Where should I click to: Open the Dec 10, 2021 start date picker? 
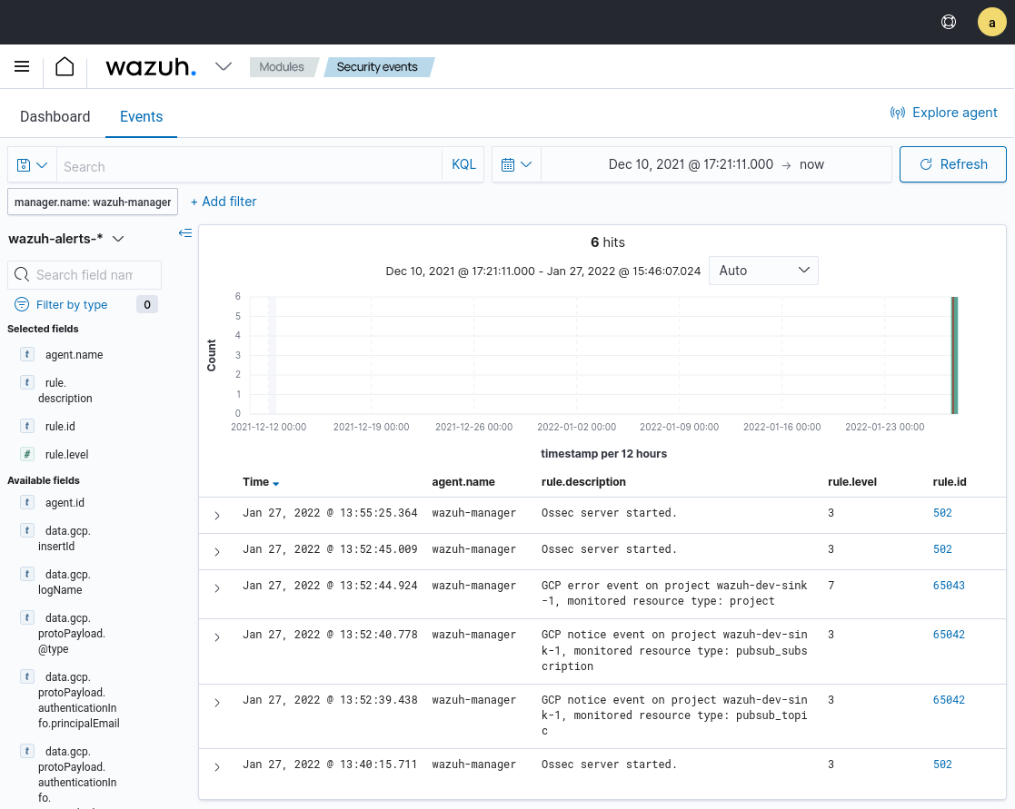click(691, 164)
